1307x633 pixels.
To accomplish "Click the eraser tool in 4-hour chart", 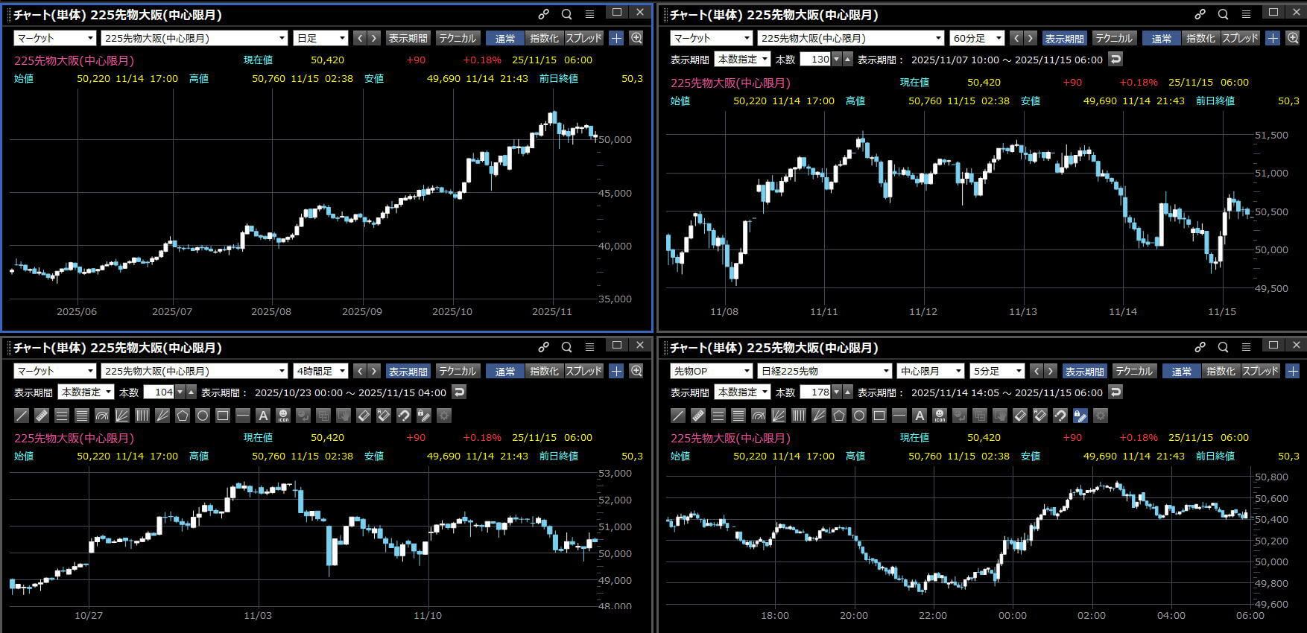I will tap(42, 416).
